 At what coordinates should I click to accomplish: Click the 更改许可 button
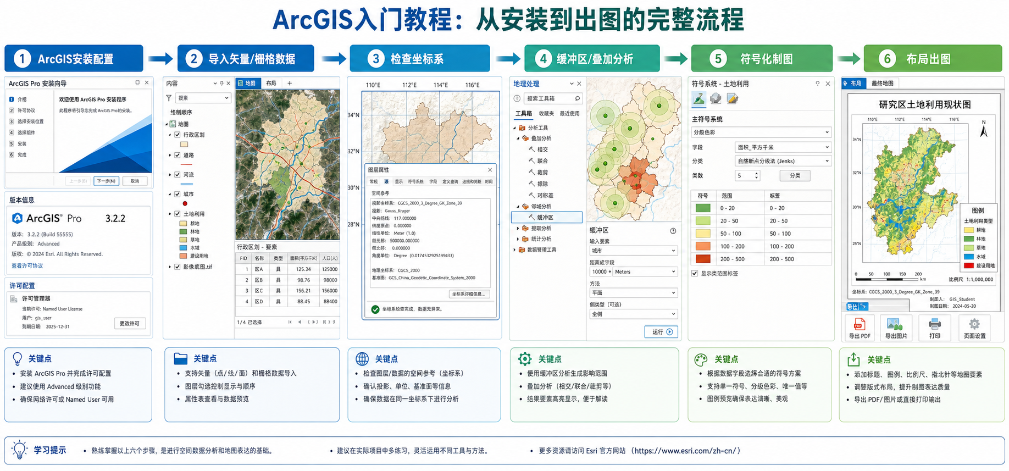click(x=130, y=323)
